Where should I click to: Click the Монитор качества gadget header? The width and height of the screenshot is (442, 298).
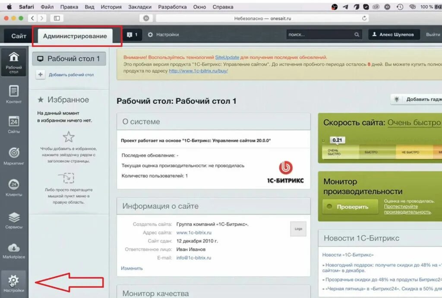(x=213, y=292)
